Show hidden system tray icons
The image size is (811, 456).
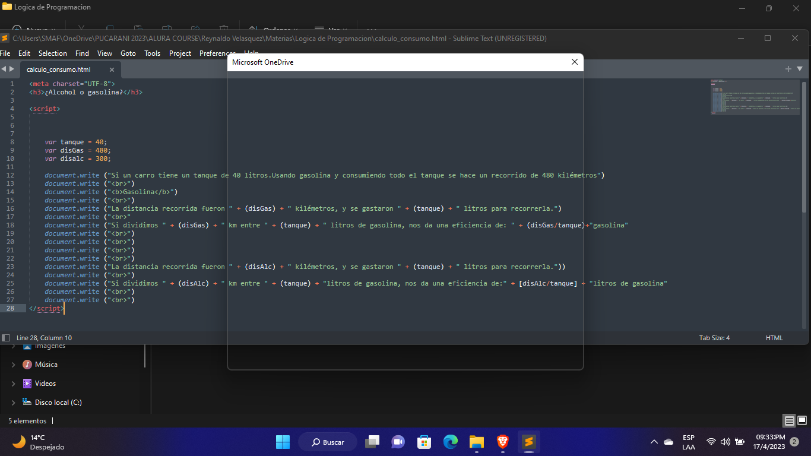[654, 442]
